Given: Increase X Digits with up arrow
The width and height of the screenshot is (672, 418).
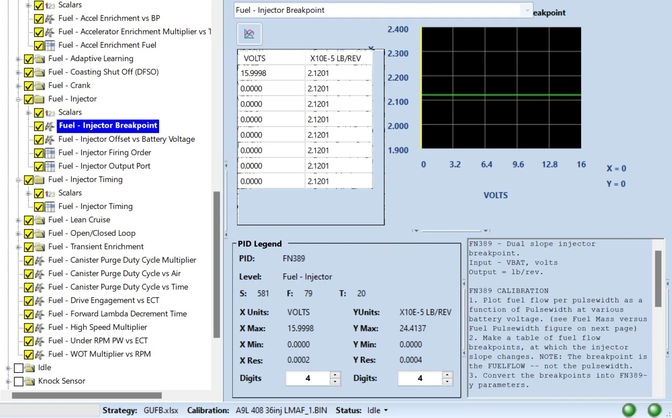Looking at the screenshot, I should (335, 375).
